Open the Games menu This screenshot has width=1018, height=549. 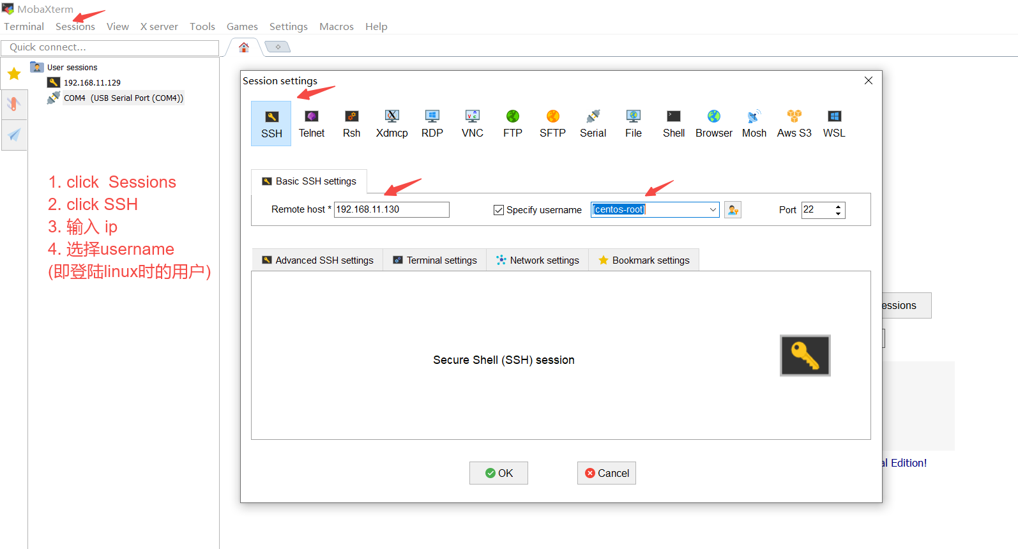click(242, 27)
